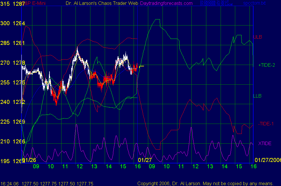Click the XTIDE legend label

(265, 143)
